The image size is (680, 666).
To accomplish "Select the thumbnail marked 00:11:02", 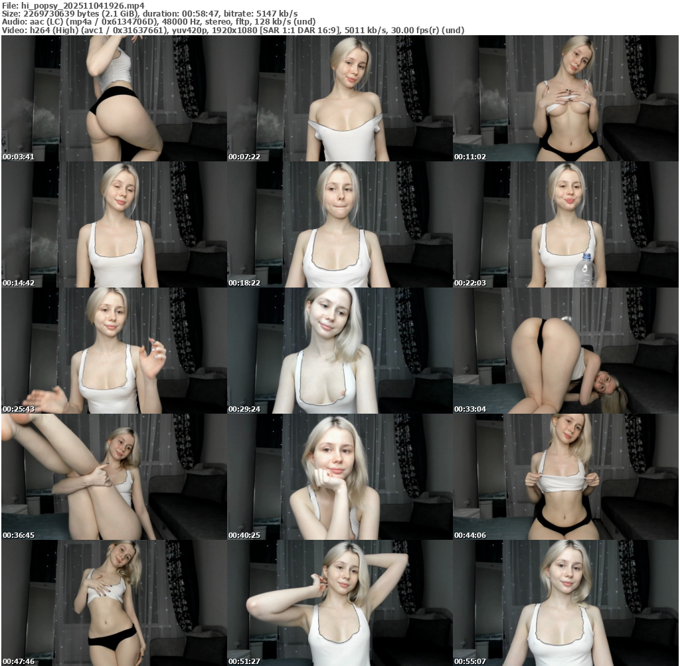I will click(566, 98).
